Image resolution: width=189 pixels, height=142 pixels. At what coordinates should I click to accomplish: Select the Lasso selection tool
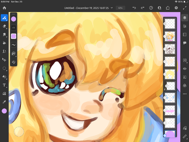click(x=4, y=68)
